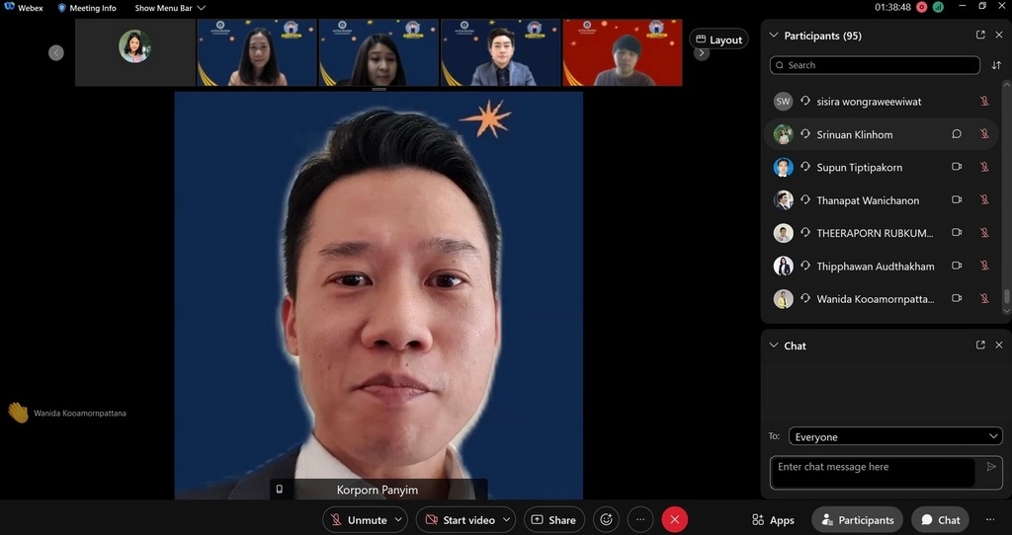Image resolution: width=1012 pixels, height=535 pixels.
Task: Open audio options arrow next to Unmute
Action: point(399,519)
